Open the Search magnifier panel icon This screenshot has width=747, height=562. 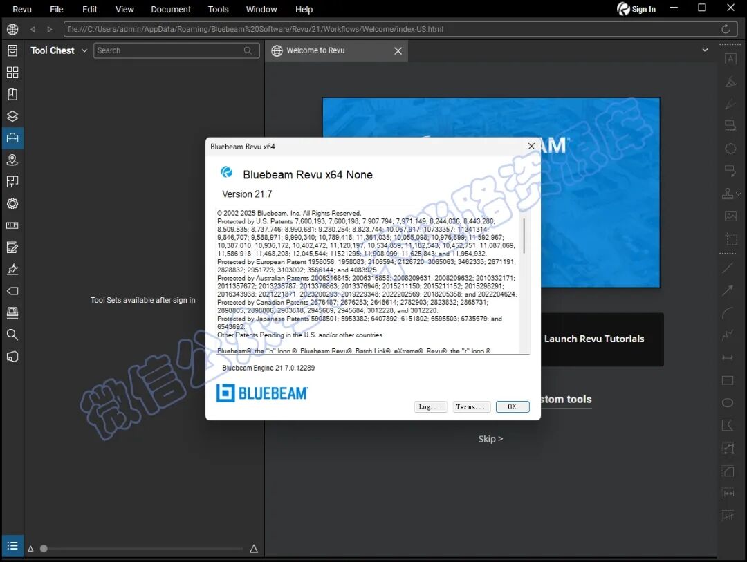(x=12, y=335)
